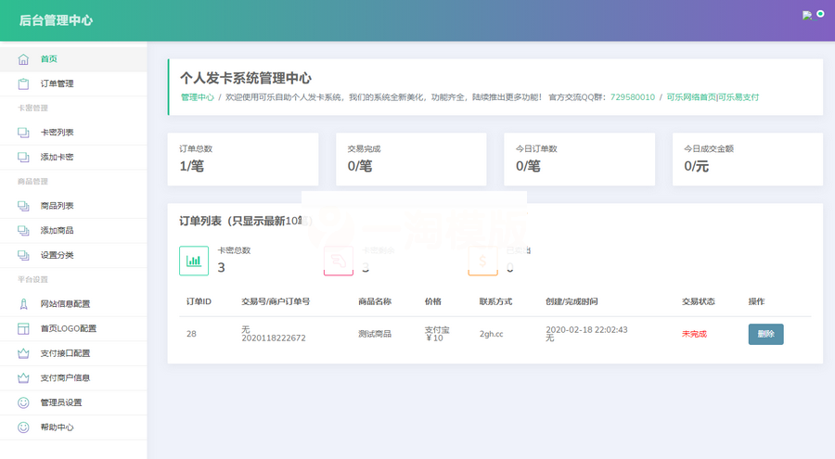Click the 后台管理中心 header title
The height and width of the screenshot is (459, 835).
56,20
